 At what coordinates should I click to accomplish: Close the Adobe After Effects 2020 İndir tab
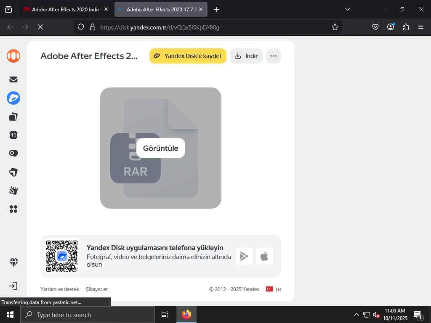click(106, 9)
